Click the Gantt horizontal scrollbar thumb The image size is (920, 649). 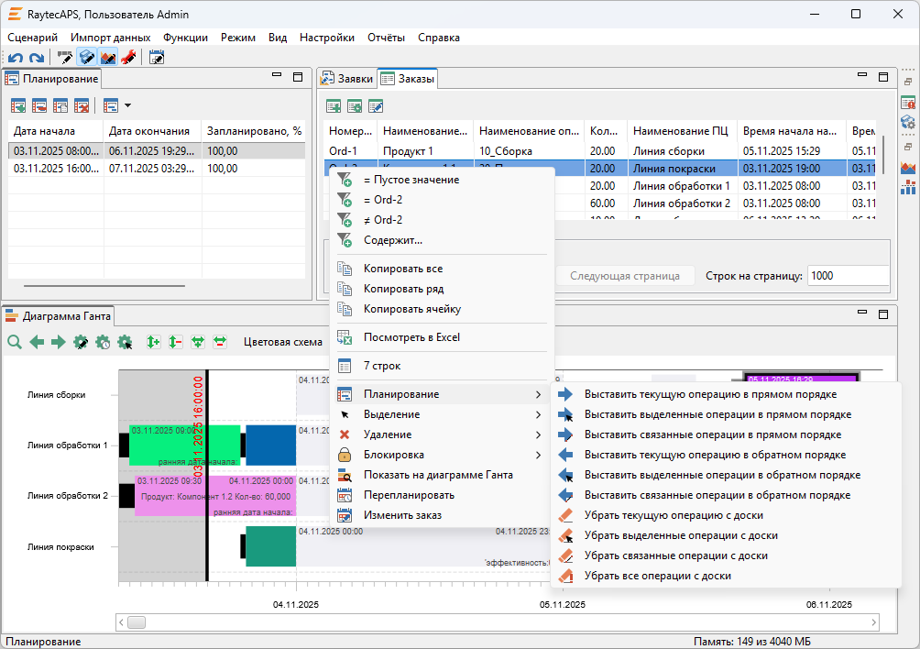pyautogui.click(x=137, y=622)
